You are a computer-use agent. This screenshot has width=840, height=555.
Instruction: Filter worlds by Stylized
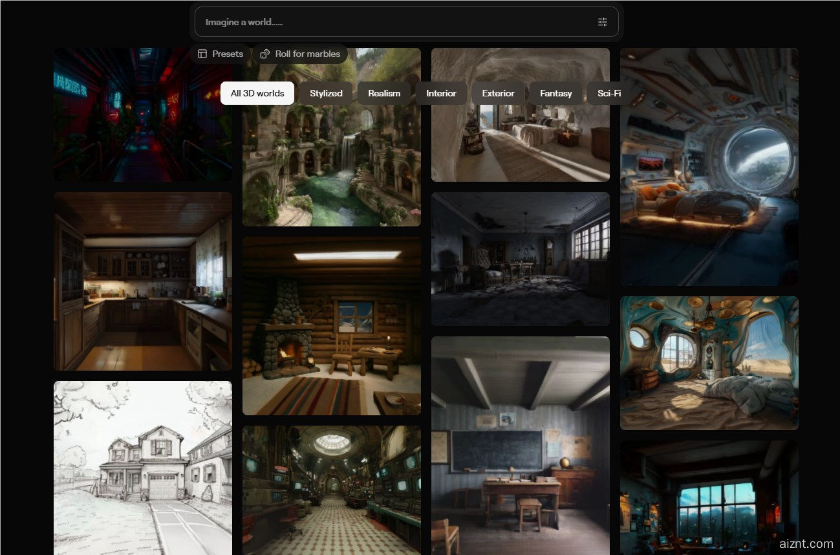click(x=326, y=93)
